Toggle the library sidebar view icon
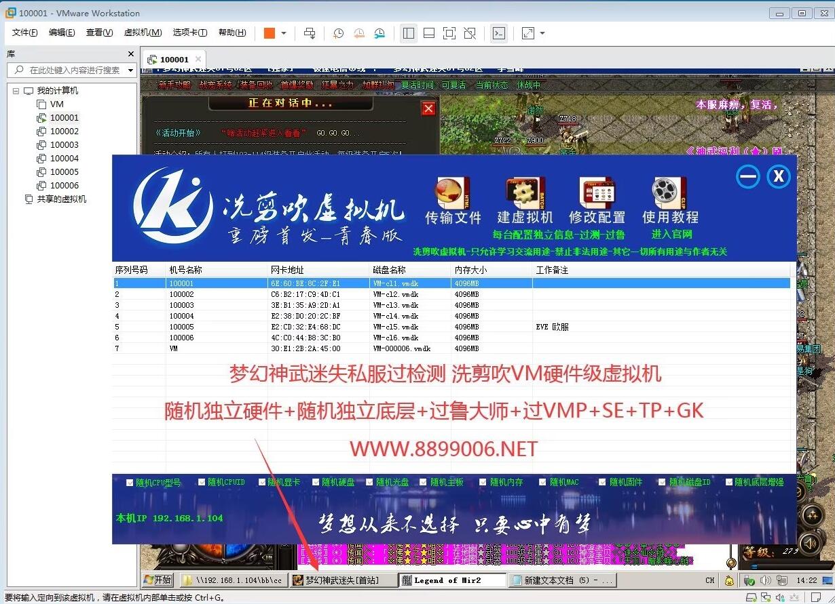Screen dimensions: 835x604 click(x=408, y=33)
